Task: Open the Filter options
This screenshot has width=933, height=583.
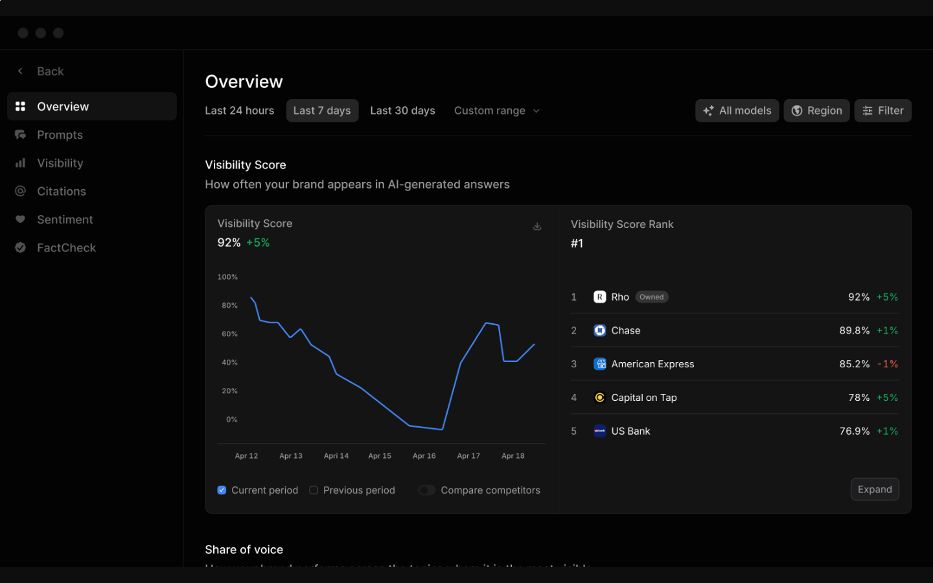Action: pos(882,111)
